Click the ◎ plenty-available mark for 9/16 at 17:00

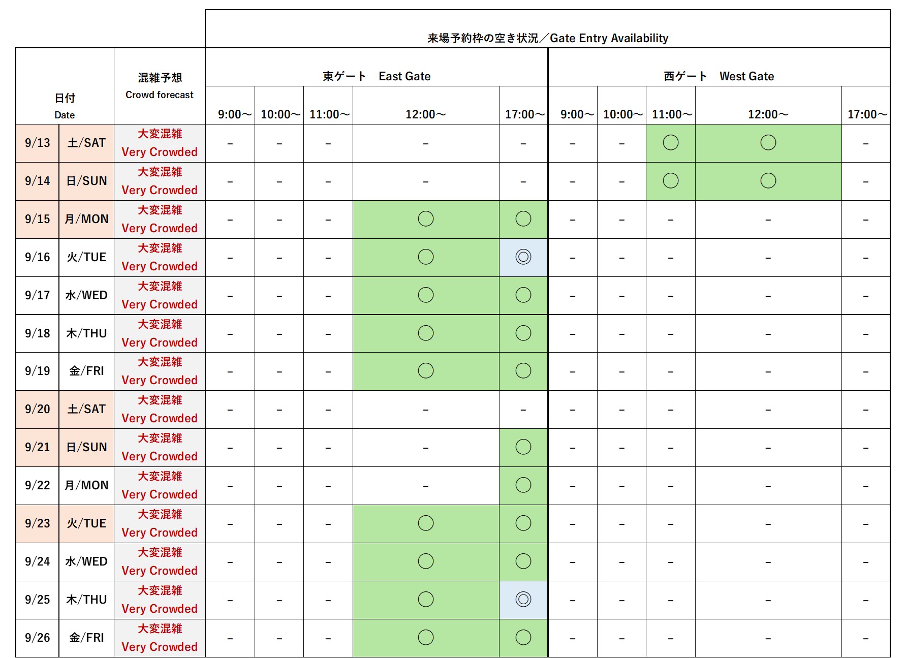pos(522,257)
